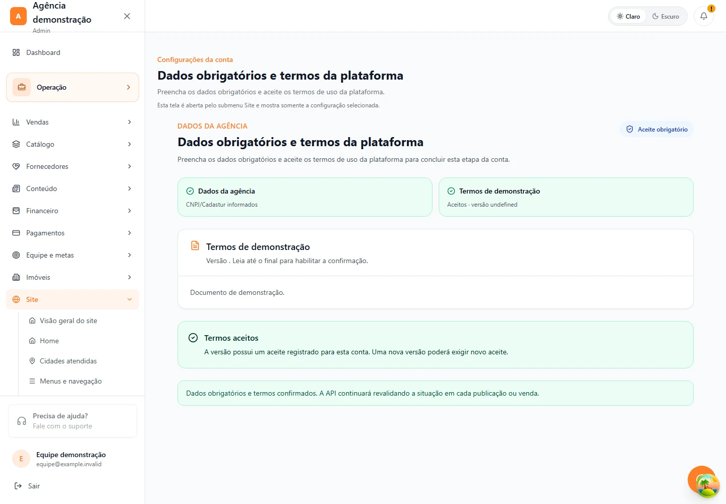Expand the Financeiro submenu chevron
This screenshot has height=504, width=726.
pyautogui.click(x=130, y=211)
